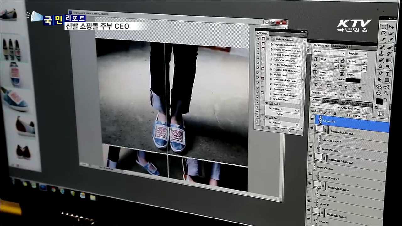
Task: Switch to the Paragraph tab
Action: click(x=340, y=46)
